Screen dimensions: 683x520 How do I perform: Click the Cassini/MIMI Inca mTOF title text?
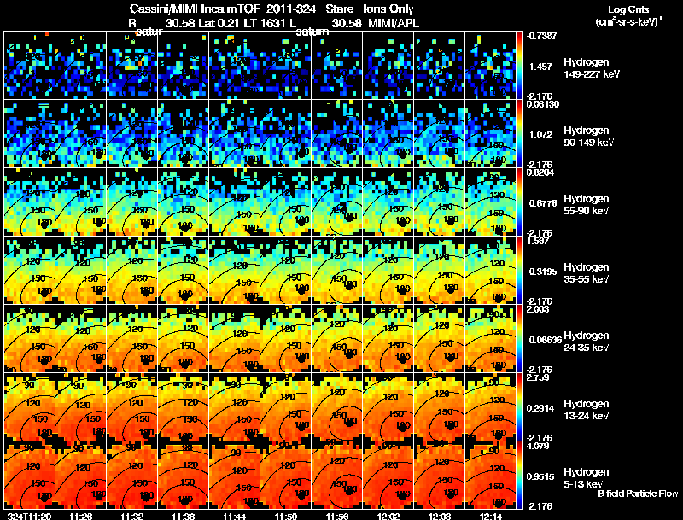coord(196,9)
